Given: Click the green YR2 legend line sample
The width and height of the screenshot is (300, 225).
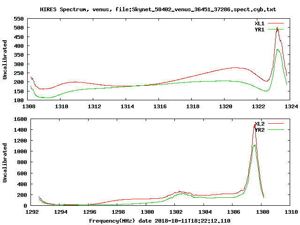Looking at the screenshot, I should (x=276, y=130).
